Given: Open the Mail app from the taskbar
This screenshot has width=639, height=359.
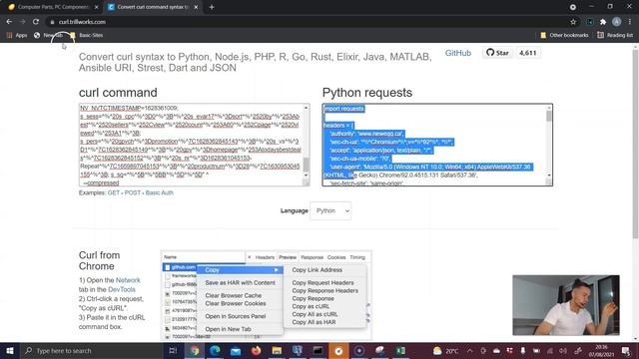Looking at the screenshot, I should point(236,350).
